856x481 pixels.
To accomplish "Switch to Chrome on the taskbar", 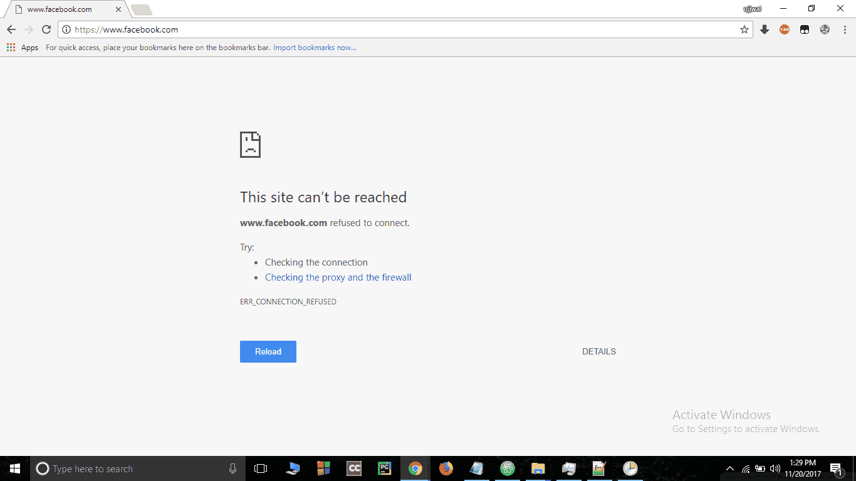I will click(415, 468).
